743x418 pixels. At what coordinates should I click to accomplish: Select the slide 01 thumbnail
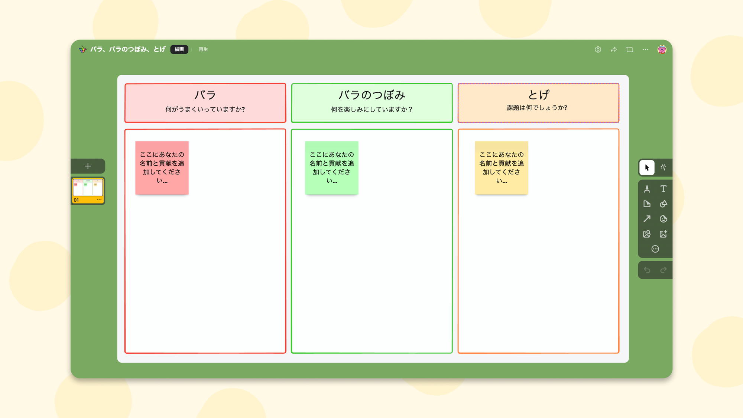tap(88, 188)
